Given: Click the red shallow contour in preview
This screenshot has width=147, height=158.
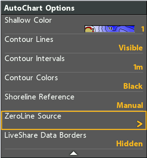Looking at the screenshot, I should pos(88,28).
